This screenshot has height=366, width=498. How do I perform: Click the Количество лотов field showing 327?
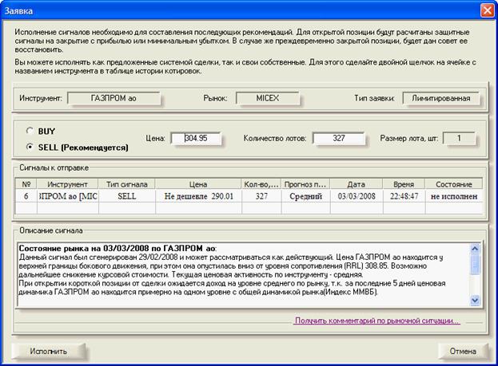(339, 138)
